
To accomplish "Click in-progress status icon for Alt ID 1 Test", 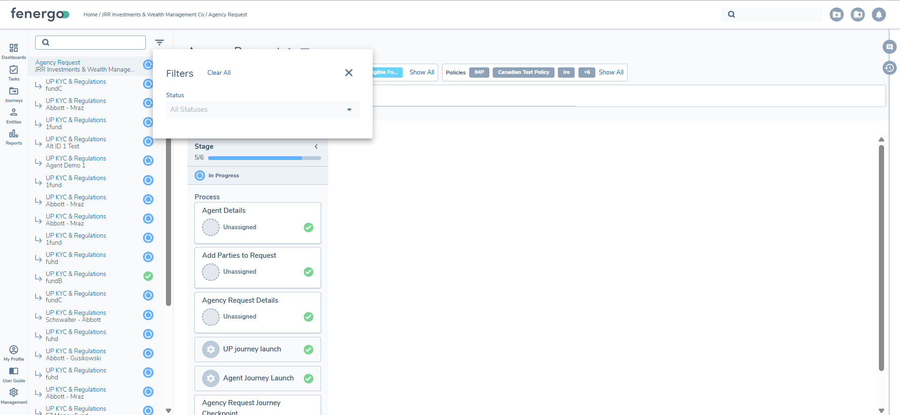I will pyautogui.click(x=148, y=141).
